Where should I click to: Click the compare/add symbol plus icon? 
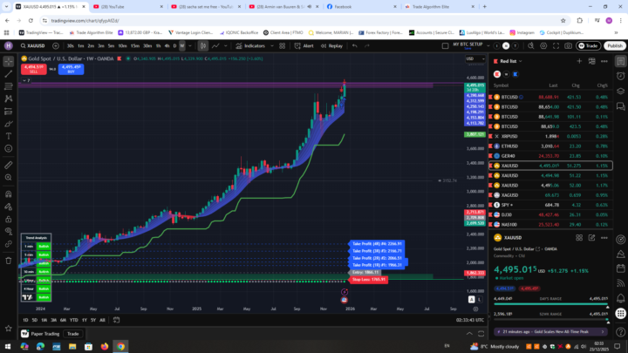[56, 46]
